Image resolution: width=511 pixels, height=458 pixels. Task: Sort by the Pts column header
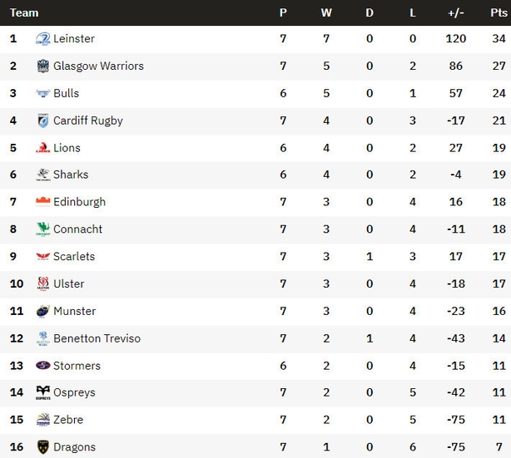[499, 12]
